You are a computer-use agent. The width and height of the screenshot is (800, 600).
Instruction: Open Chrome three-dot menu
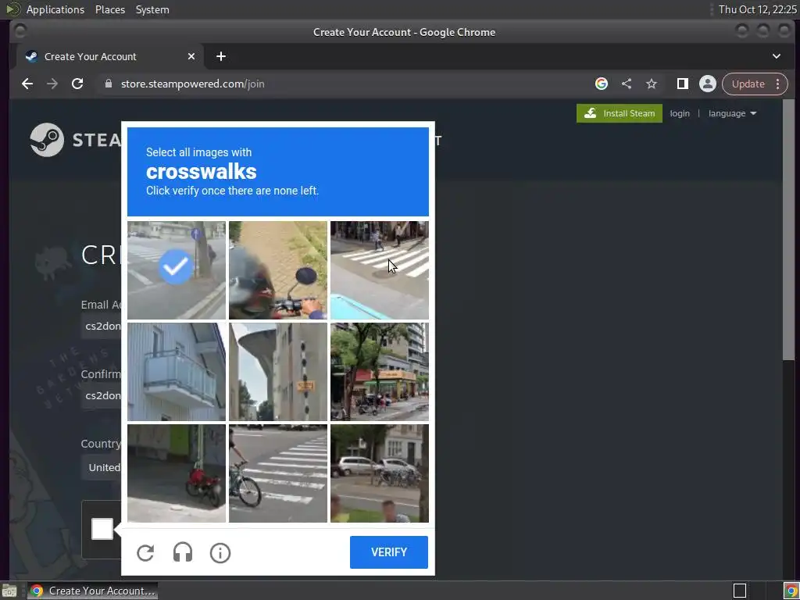[777, 84]
